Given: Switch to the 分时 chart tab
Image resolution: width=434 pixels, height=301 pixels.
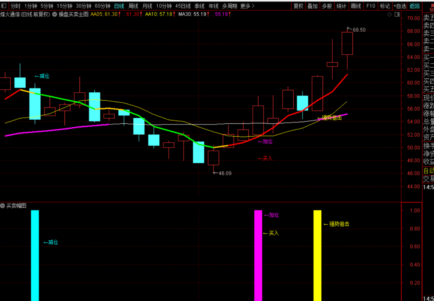Looking at the screenshot, I should point(16,6).
